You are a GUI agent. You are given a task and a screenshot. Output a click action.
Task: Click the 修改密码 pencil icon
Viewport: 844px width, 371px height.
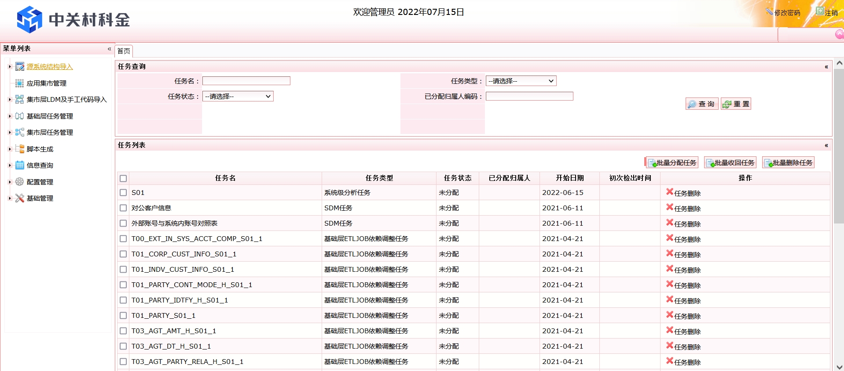pos(769,11)
